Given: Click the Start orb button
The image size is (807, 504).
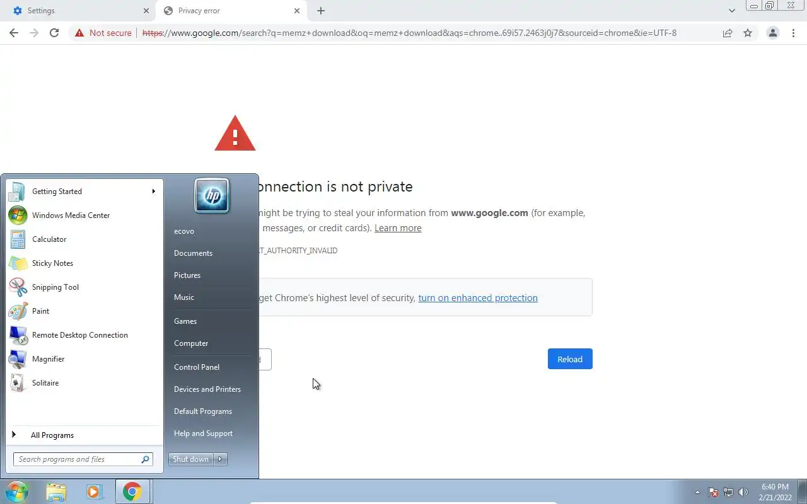Looking at the screenshot, I should tap(16, 491).
